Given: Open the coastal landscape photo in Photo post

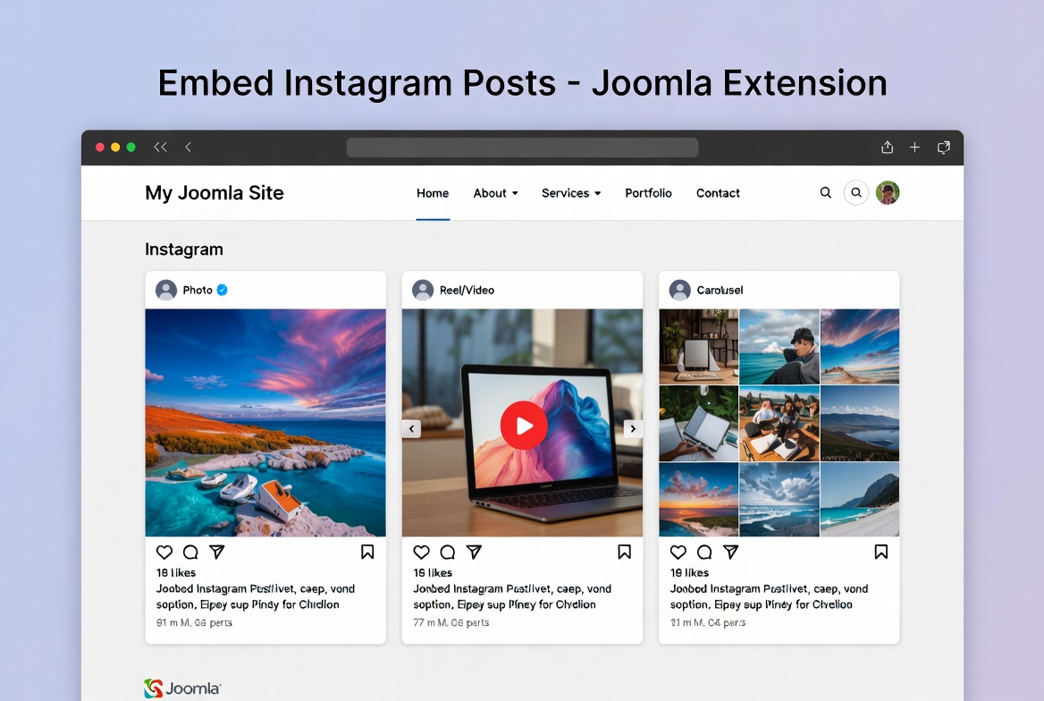Looking at the screenshot, I should pyautogui.click(x=265, y=422).
